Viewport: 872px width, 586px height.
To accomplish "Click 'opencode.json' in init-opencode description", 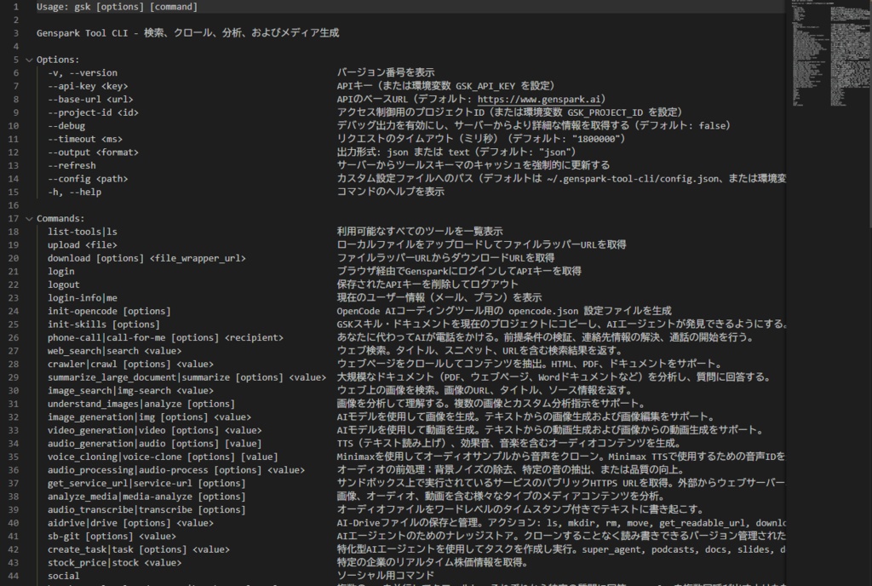I will tap(543, 311).
